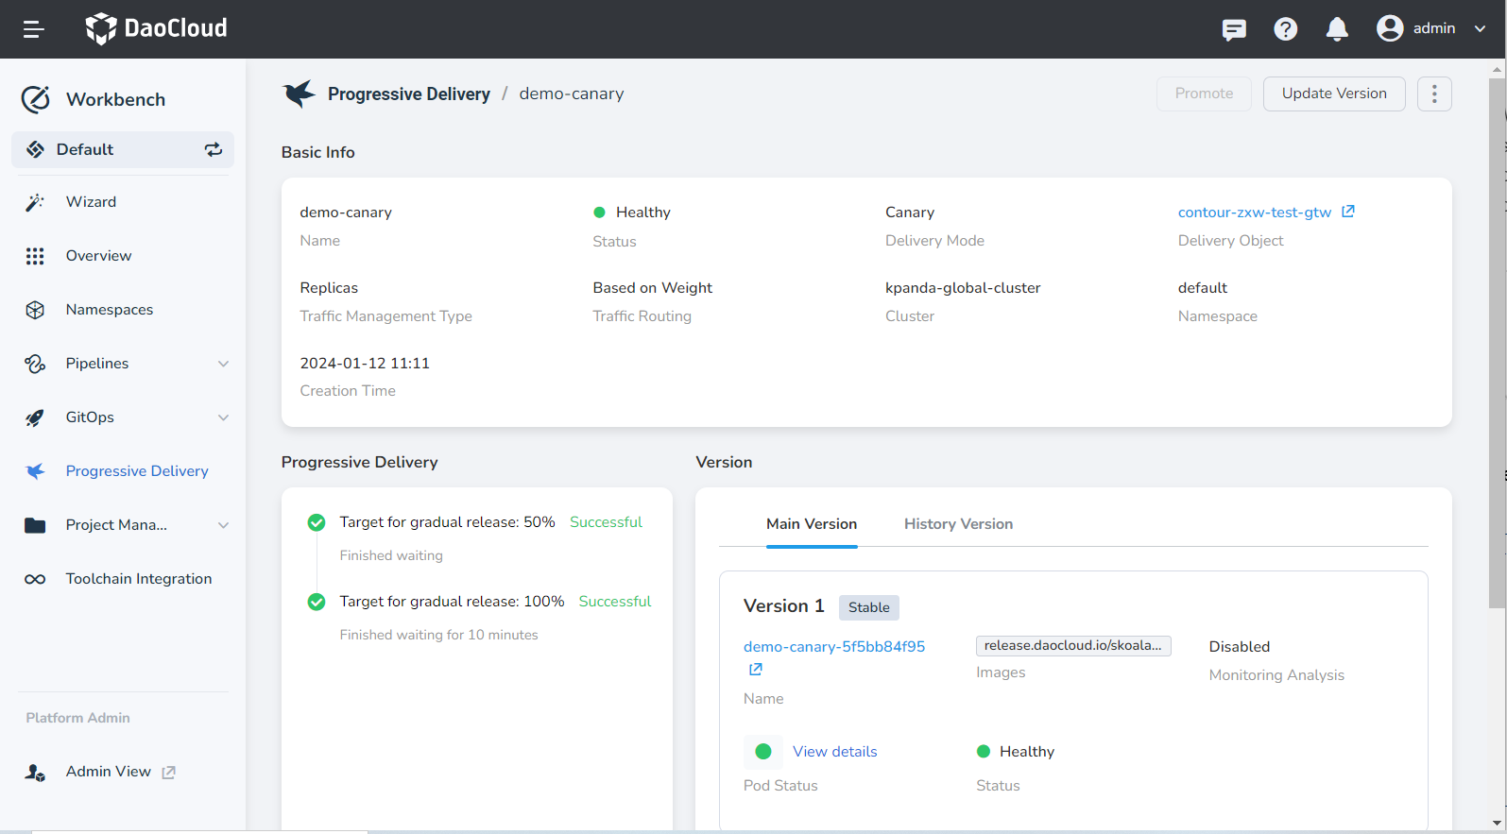Select the Main Version tab
The height and width of the screenshot is (834, 1507).
point(811,524)
